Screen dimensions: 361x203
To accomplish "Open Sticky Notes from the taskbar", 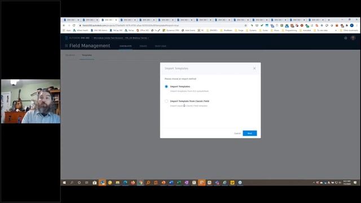I will [232, 183].
